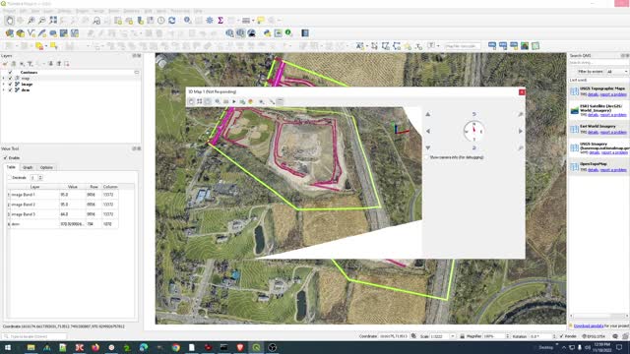The height and width of the screenshot is (354, 630).
Task: Adjust the Rotation spinner in status bar
Action: point(554,336)
